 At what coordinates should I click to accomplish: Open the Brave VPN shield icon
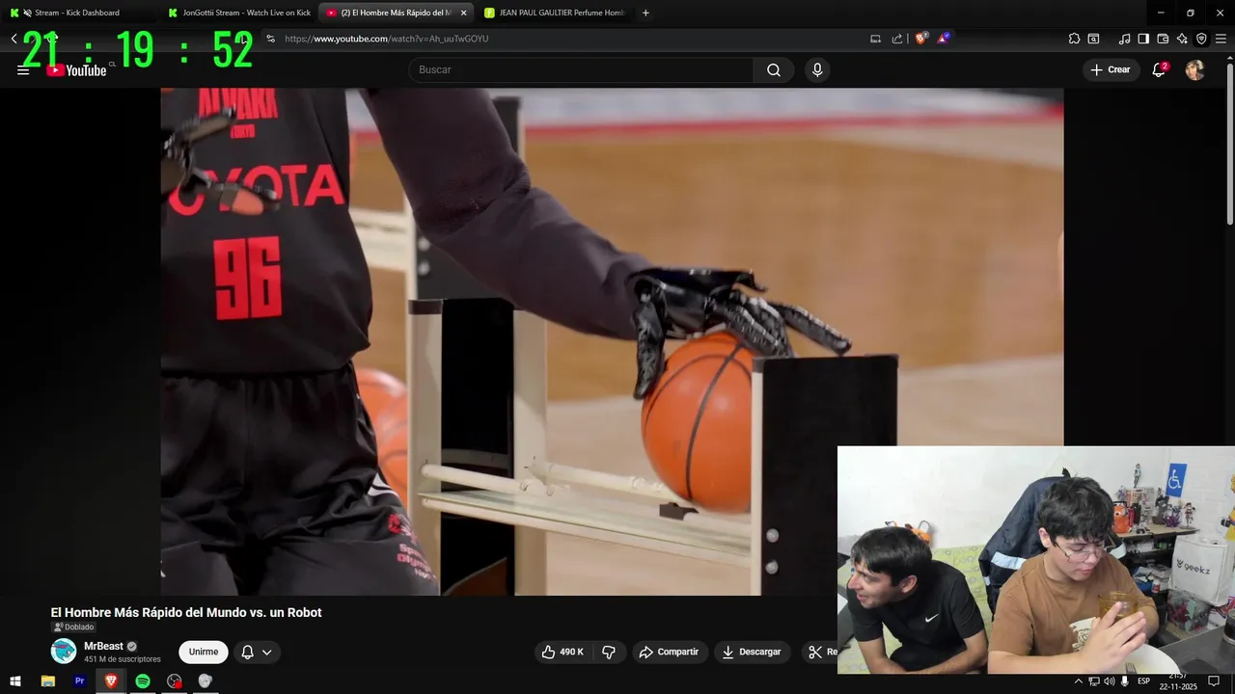tap(1201, 39)
